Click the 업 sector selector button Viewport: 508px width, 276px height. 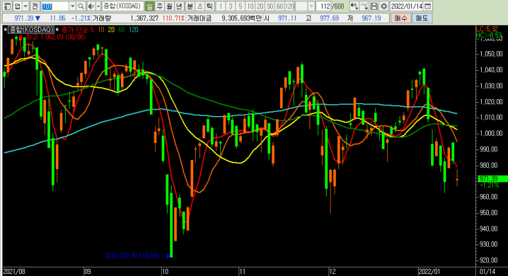(x=17, y=6)
